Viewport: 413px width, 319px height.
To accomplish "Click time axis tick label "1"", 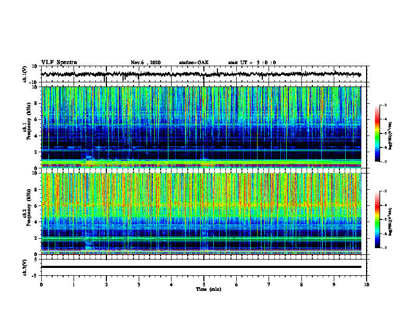I will tap(74, 285).
